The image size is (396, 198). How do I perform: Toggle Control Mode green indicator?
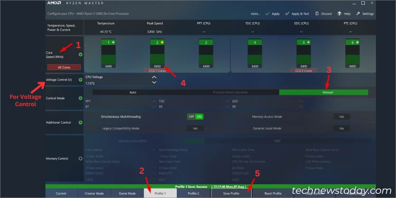pyautogui.click(x=81, y=98)
